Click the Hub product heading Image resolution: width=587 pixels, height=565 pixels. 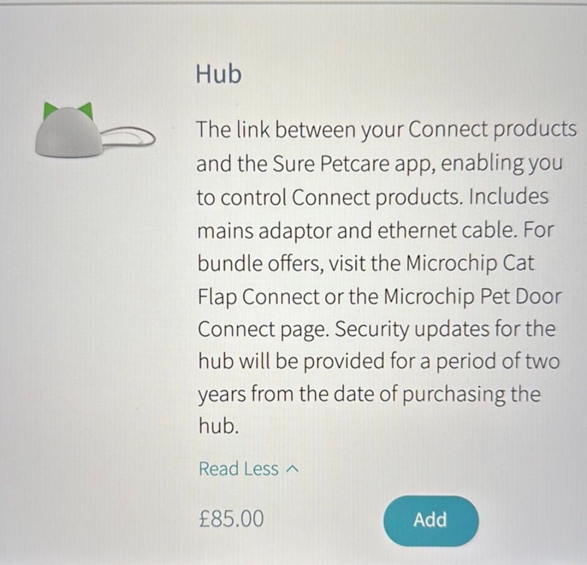219,74
